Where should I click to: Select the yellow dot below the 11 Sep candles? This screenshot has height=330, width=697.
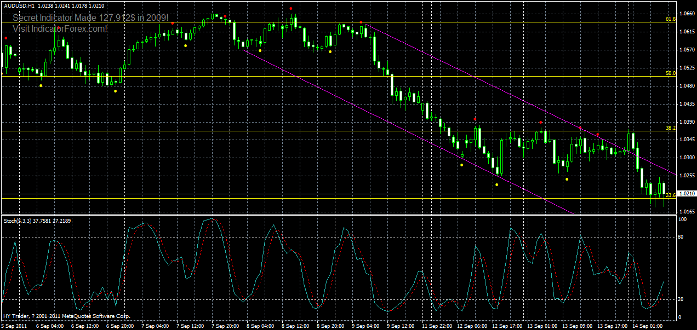click(x=461, y=165)
